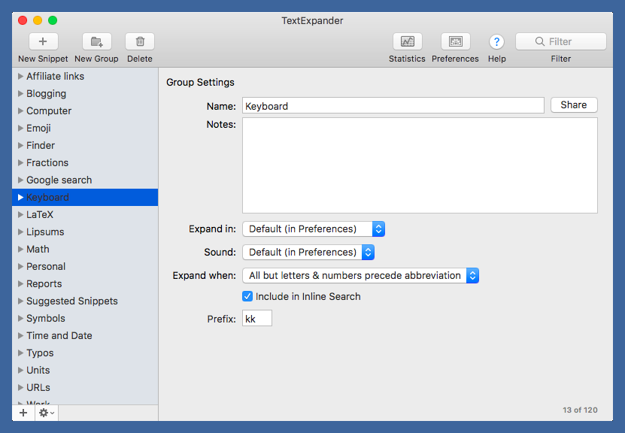
Task: Open the Statistics chart icon
Action: tap(407, 42)
